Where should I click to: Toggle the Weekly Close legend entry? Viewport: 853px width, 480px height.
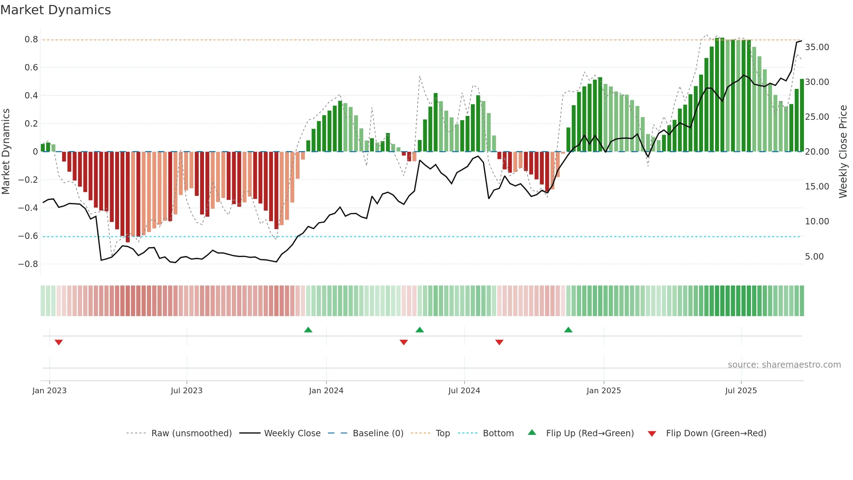pyautogui.click(x=280, y=433)
